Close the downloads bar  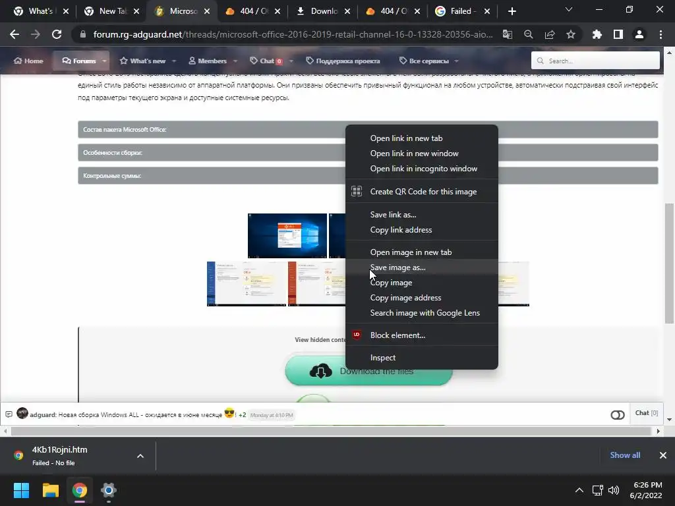663,455
